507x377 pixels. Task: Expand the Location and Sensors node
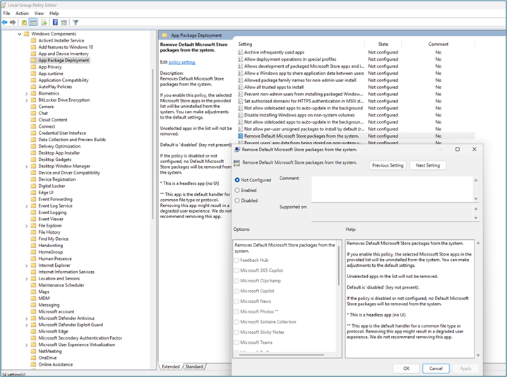[x=27, y=279]
